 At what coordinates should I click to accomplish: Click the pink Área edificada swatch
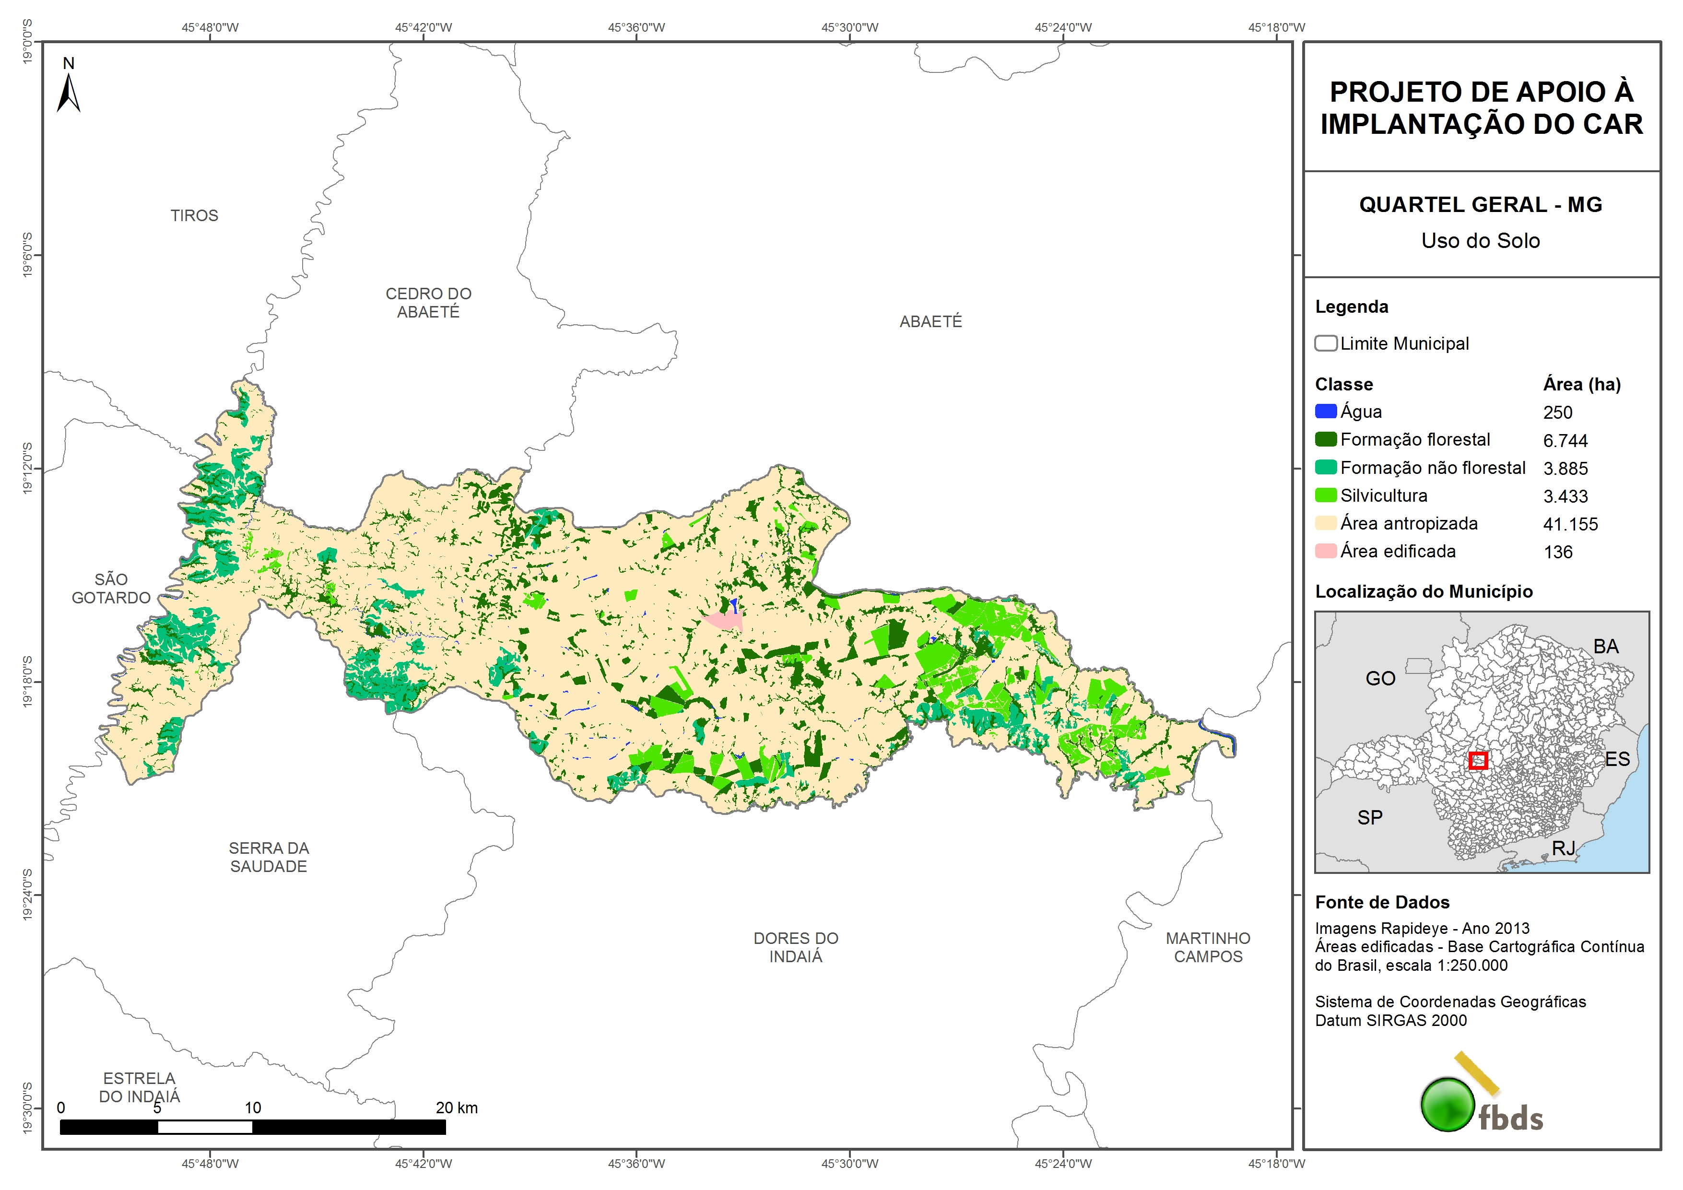point(1325,551)
